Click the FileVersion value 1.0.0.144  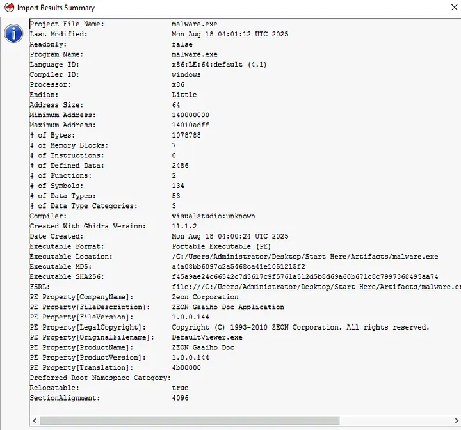coord(190,317)
